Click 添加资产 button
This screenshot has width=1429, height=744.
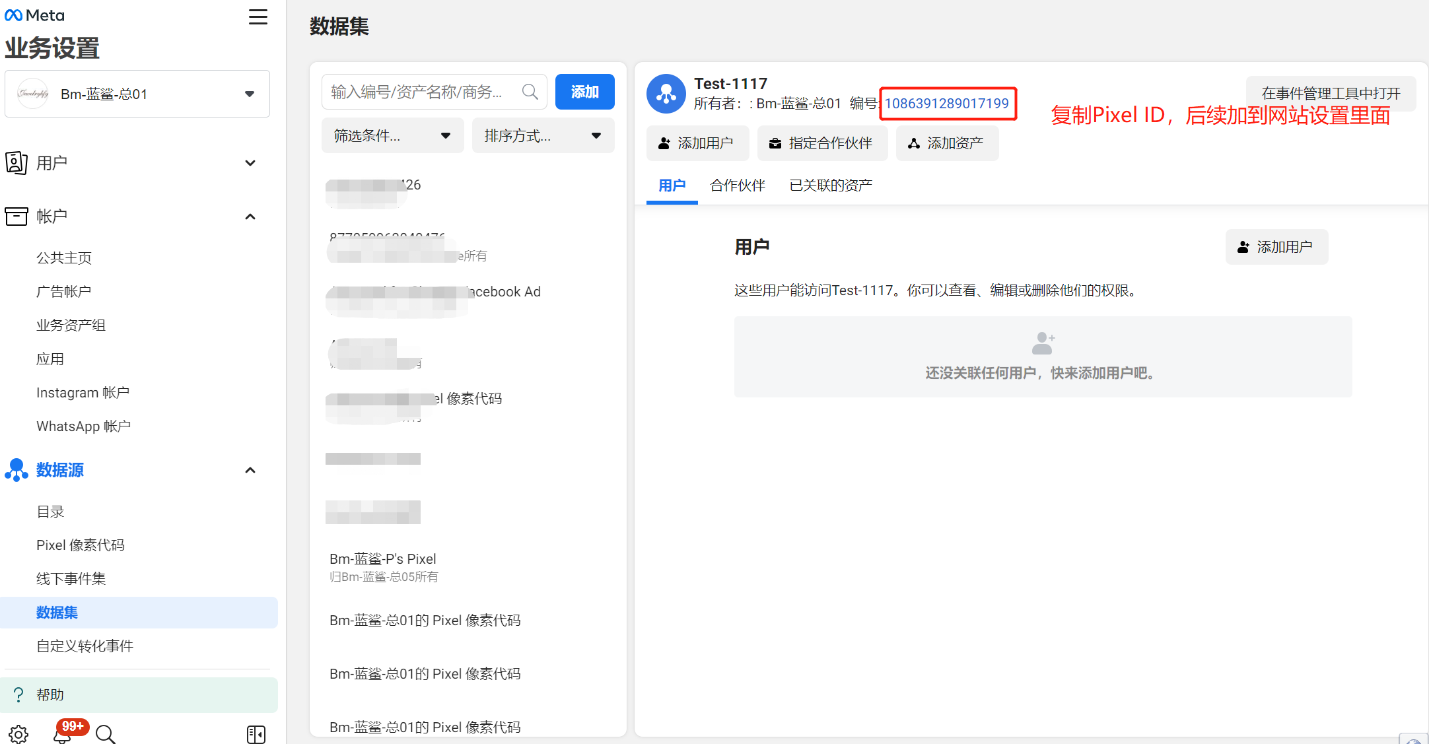click(947, 143)
